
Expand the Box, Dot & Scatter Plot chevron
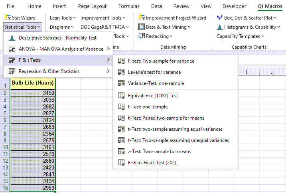[275, 18]
